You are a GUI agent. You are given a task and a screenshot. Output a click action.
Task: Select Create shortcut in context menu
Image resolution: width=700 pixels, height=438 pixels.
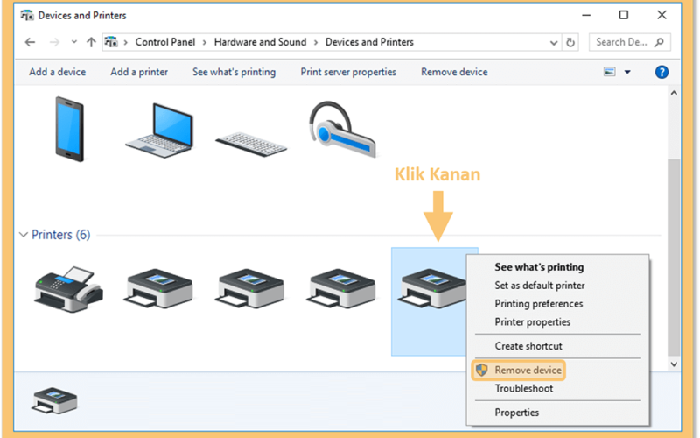click(528, 346)
